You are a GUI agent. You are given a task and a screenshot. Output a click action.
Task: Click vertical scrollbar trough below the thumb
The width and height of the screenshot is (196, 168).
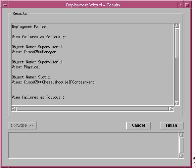pos(177,79)
